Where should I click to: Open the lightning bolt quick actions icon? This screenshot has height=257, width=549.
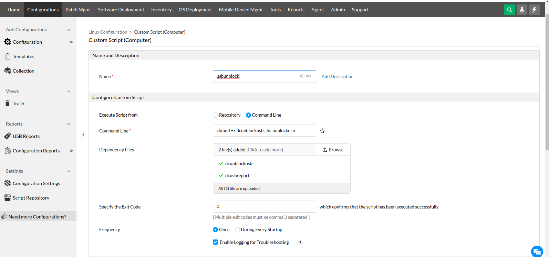[534, 10]
